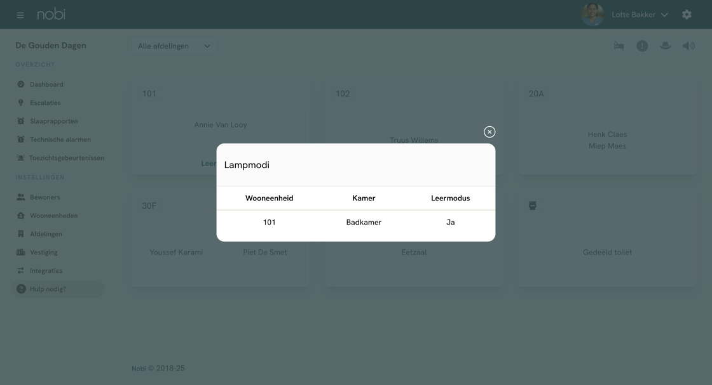712x385 pixels.
Task: Click the Hulp nodig? button
Action: [48, 289]
